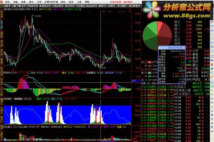The width and height of the screenshot is (214, 142).
Task: Click the bright red pie chart slice
Action: 160,26
